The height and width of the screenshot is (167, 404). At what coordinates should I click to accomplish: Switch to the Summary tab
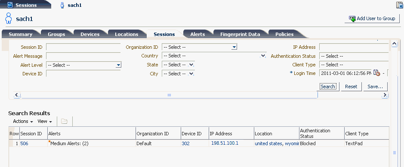[21, 34]
